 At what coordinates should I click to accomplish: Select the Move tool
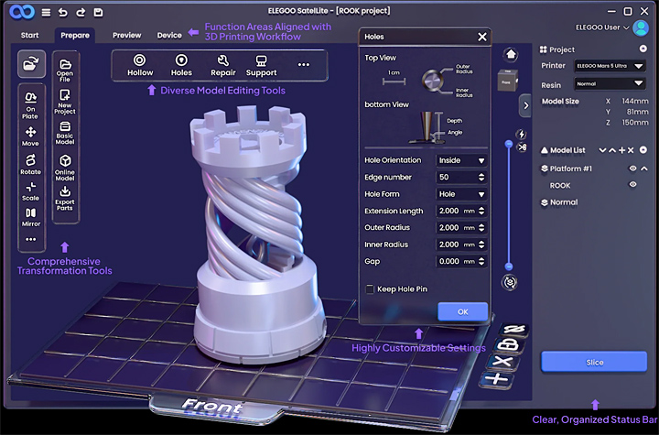(30, 136)
